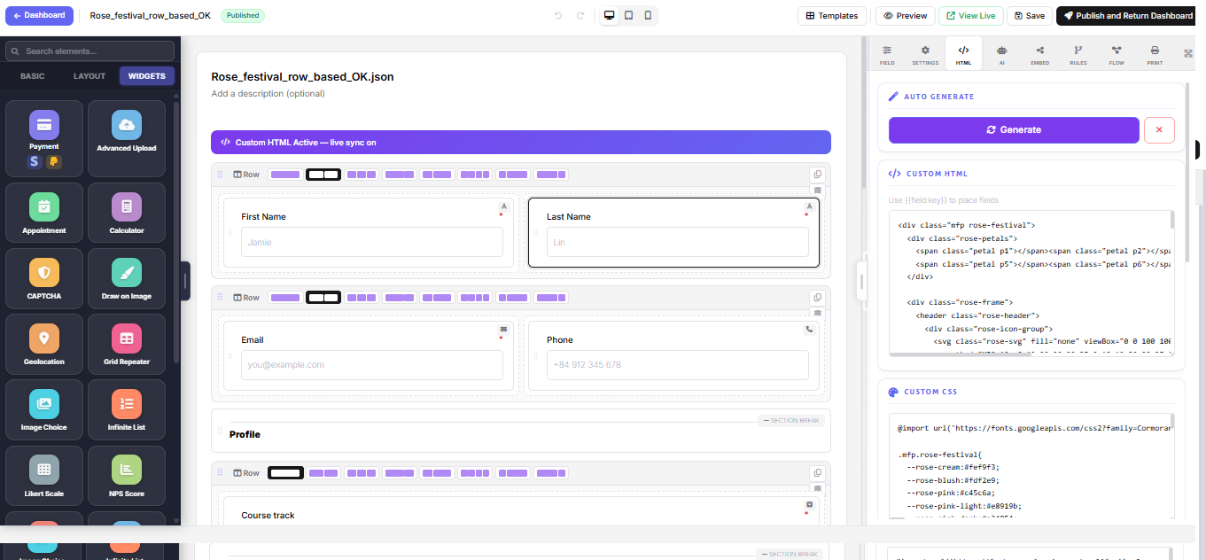Screen dimensions: 1206x560
Task: Choose the Draw on Image widget
Action: 126,279
